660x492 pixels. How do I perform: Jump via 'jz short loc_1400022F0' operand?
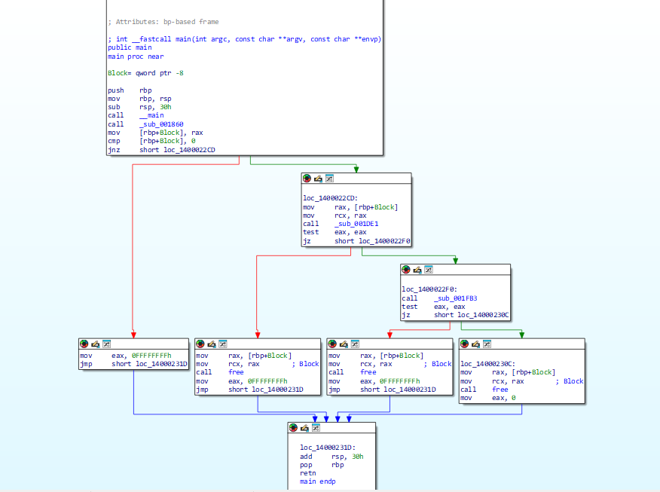click(x=385, y=241)
